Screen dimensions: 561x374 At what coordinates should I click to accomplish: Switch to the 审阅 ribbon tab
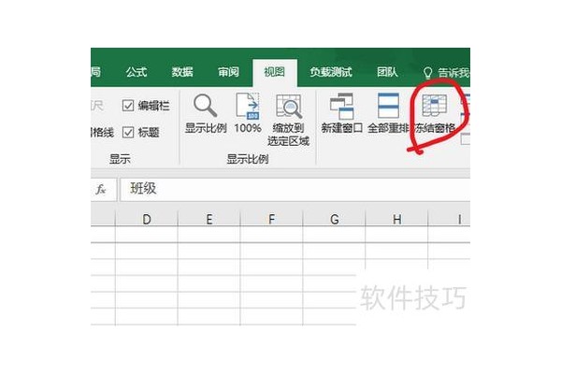(228, 72)
